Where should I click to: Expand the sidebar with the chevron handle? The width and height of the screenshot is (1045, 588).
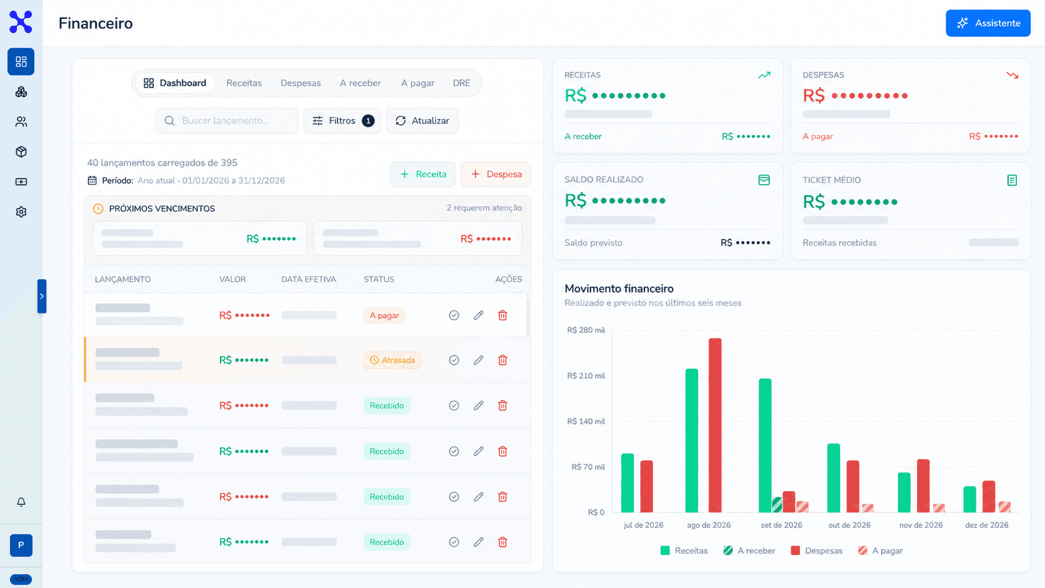tap(42, 296)
